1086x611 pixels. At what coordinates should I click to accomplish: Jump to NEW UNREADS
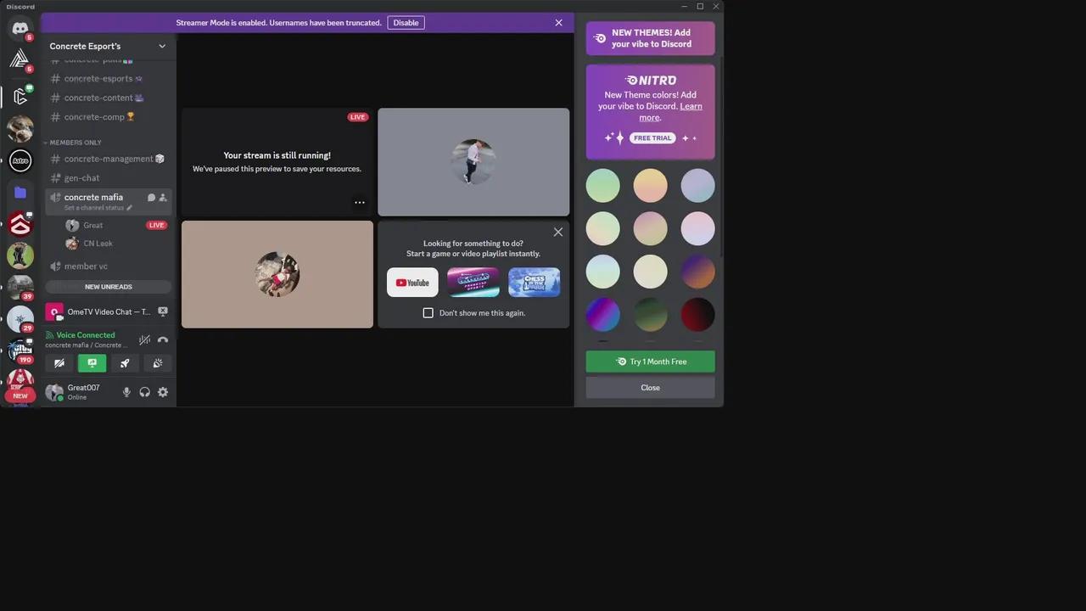109,287
